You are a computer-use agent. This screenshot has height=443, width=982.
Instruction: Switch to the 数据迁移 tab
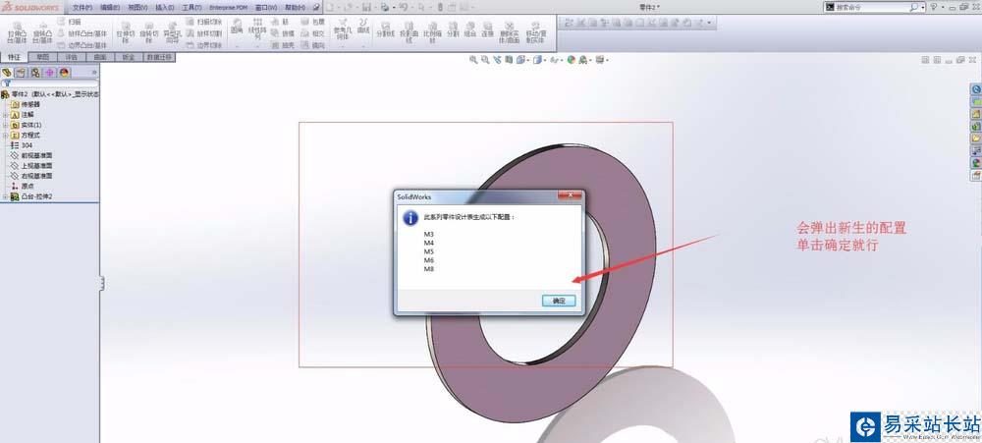159,57
